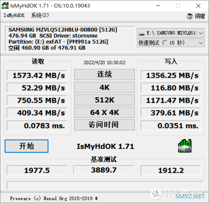Screen dimensions: 209x203
Task: Open the 系统(S) menu
Action: [40, 15]
